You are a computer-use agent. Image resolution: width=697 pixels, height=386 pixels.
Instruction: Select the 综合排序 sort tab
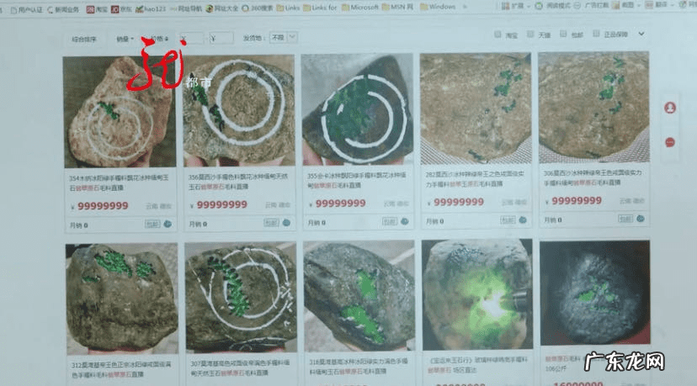tap(84, 39)
